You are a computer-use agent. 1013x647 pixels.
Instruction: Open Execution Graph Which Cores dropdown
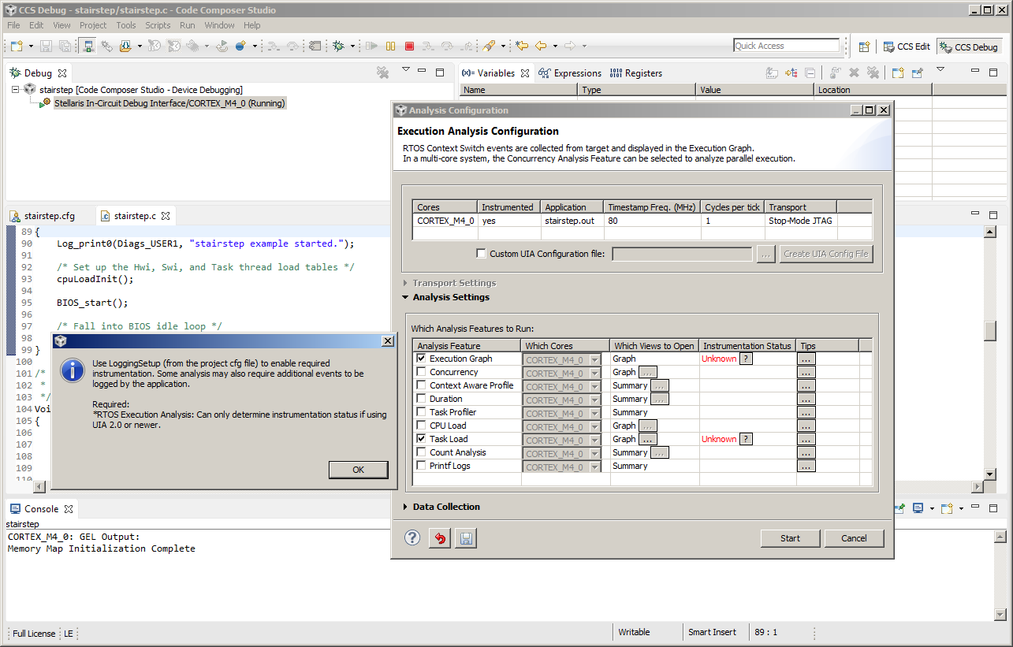pyautogui.click(x=593, y=359)
